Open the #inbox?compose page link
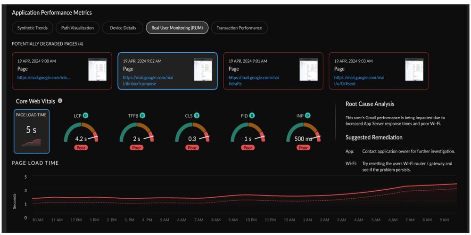The width and height of the screenshot is (471, 235). point(148,81)
